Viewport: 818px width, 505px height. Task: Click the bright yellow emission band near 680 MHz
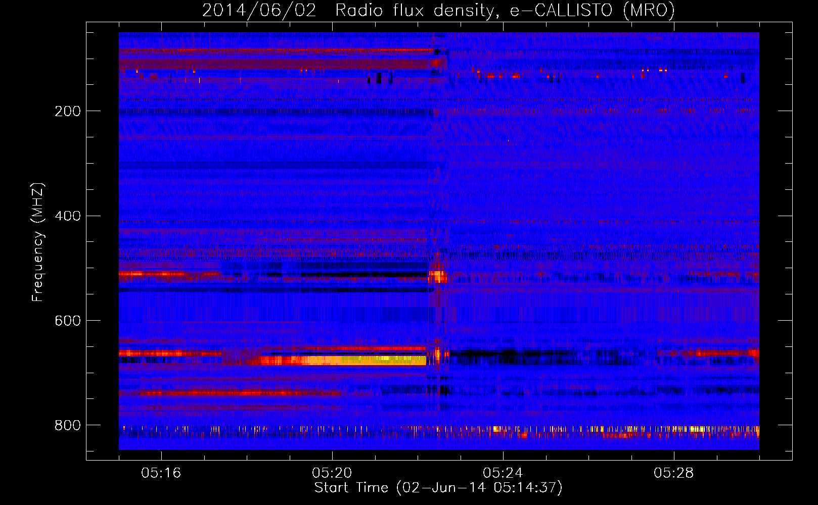(344, 360)
